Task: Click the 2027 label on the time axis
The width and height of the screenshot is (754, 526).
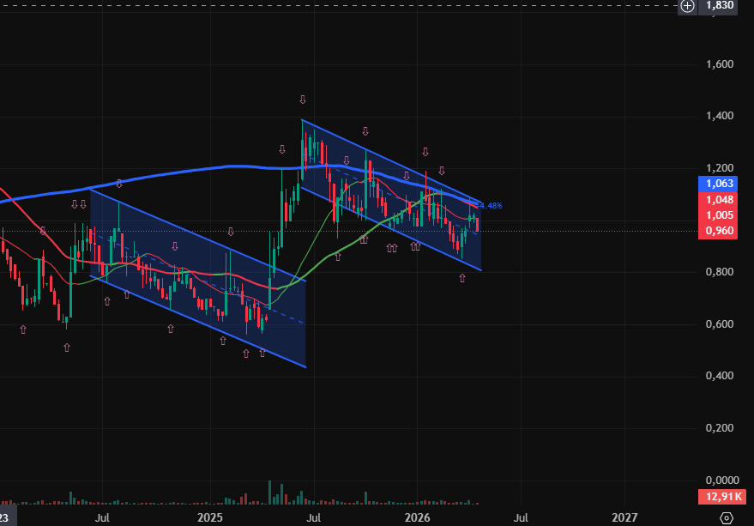Action: tap(624, 517)
